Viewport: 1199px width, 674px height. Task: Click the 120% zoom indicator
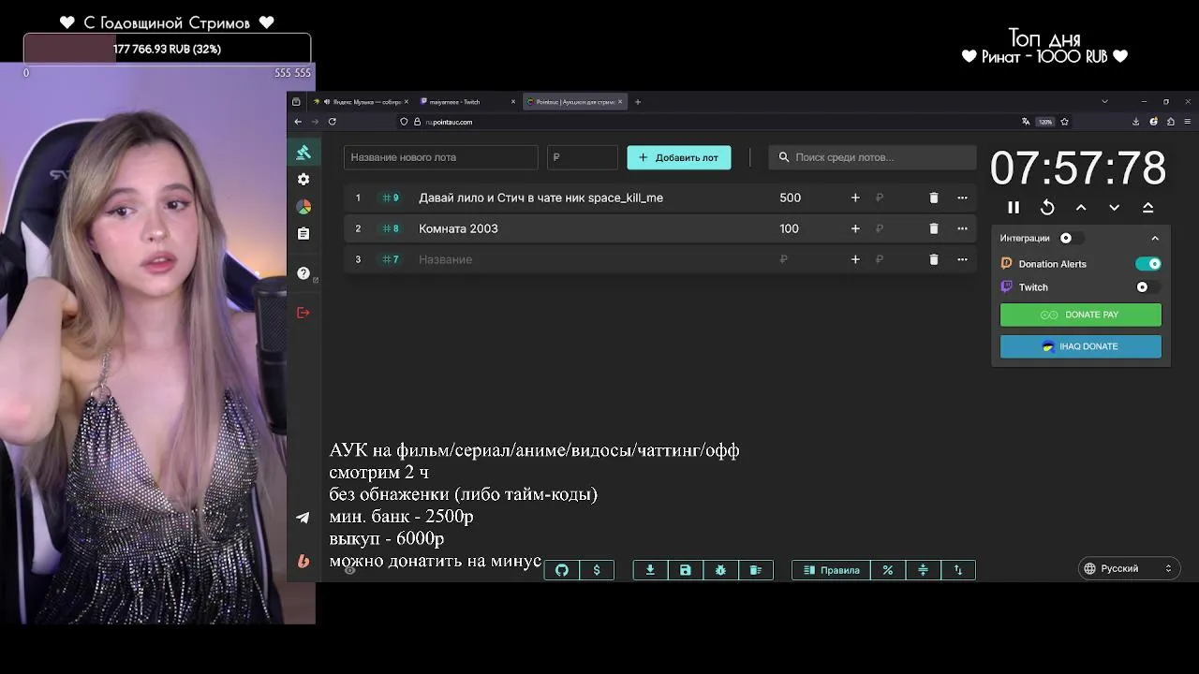(1045, 122)
